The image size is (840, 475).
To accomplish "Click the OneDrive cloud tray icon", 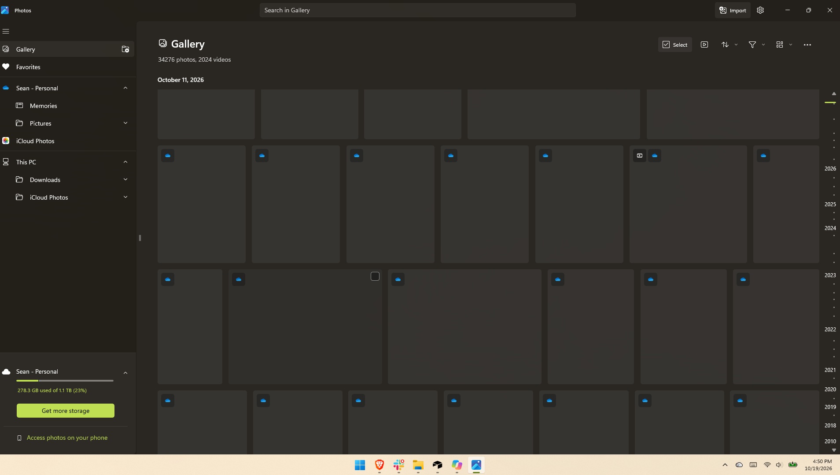I will tap(739, 465).
